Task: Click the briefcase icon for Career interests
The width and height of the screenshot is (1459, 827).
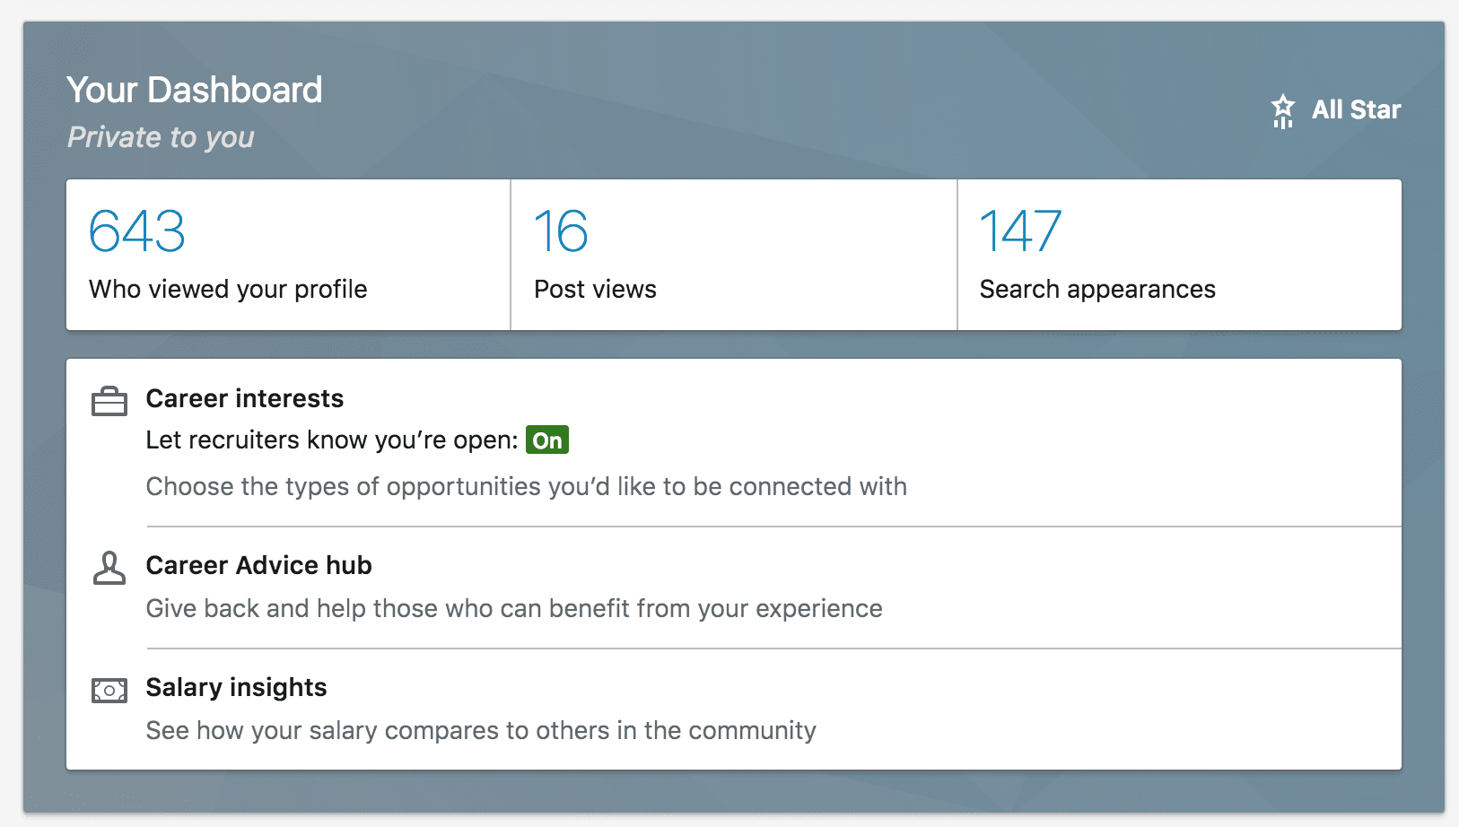Action: click(x=109, y=403)
